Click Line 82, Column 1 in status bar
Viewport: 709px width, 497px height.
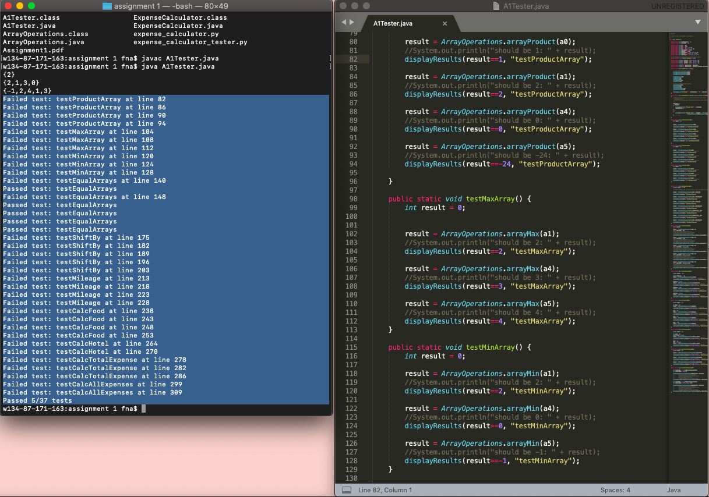pos(385,490)
